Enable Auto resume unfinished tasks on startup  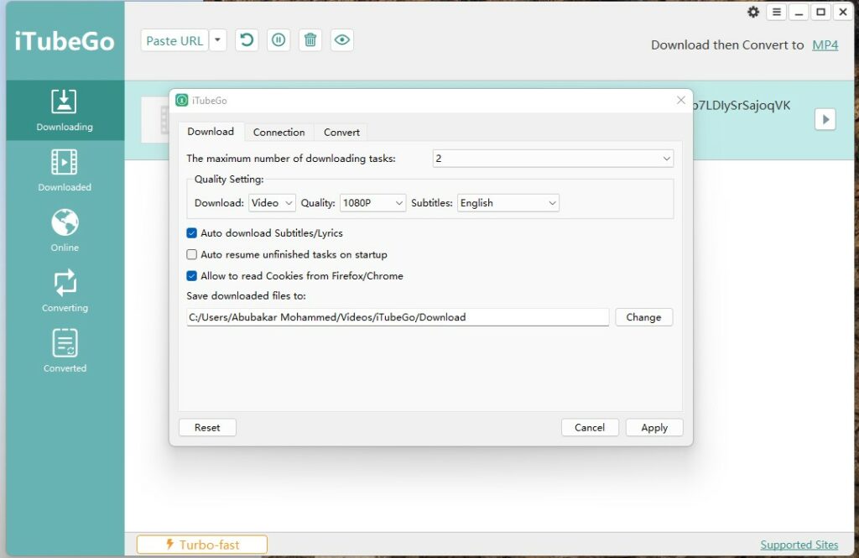(x=191, y=254)
